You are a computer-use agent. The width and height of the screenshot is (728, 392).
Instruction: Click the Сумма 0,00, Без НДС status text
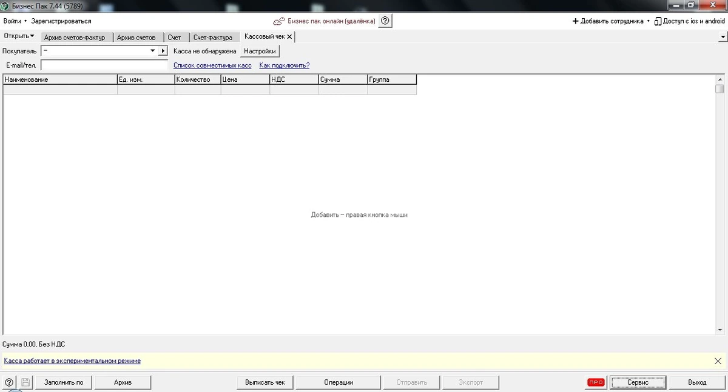point(34,344)
